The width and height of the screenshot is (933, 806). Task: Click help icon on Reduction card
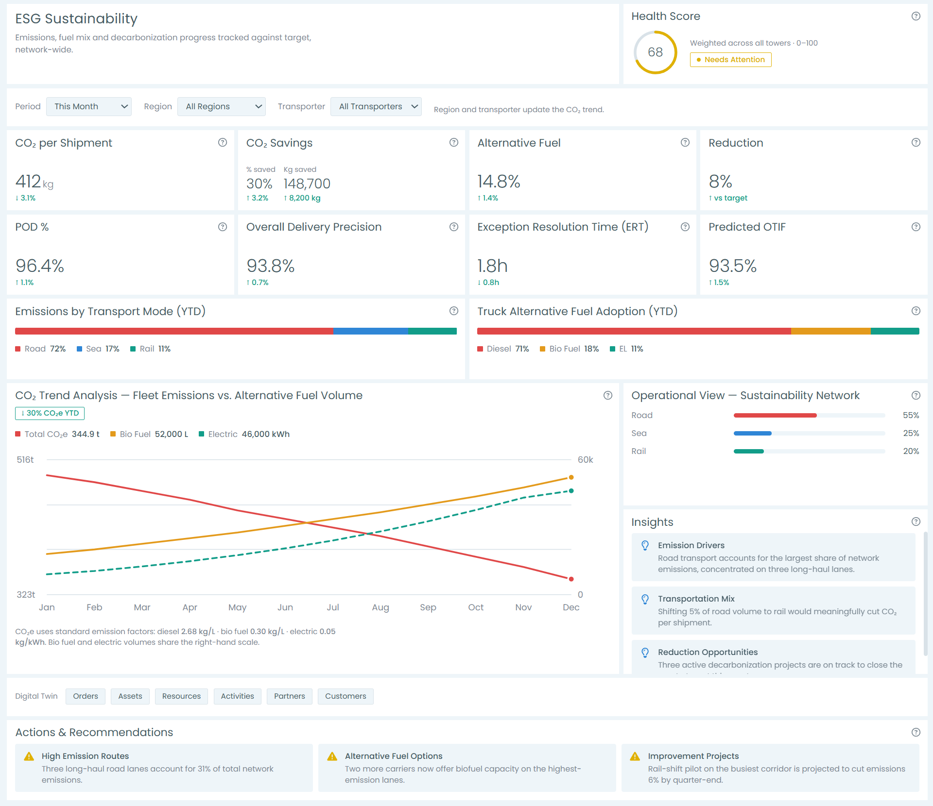tap(916, 142)
